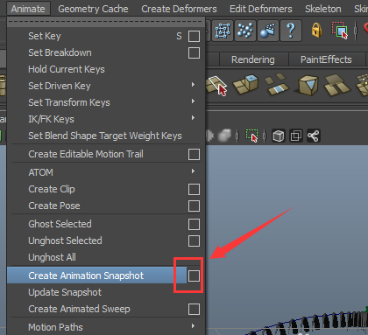Open Create Clip options box
Image resolution: width=368 pixels, height=335 pixels.
tap(194, 189)
